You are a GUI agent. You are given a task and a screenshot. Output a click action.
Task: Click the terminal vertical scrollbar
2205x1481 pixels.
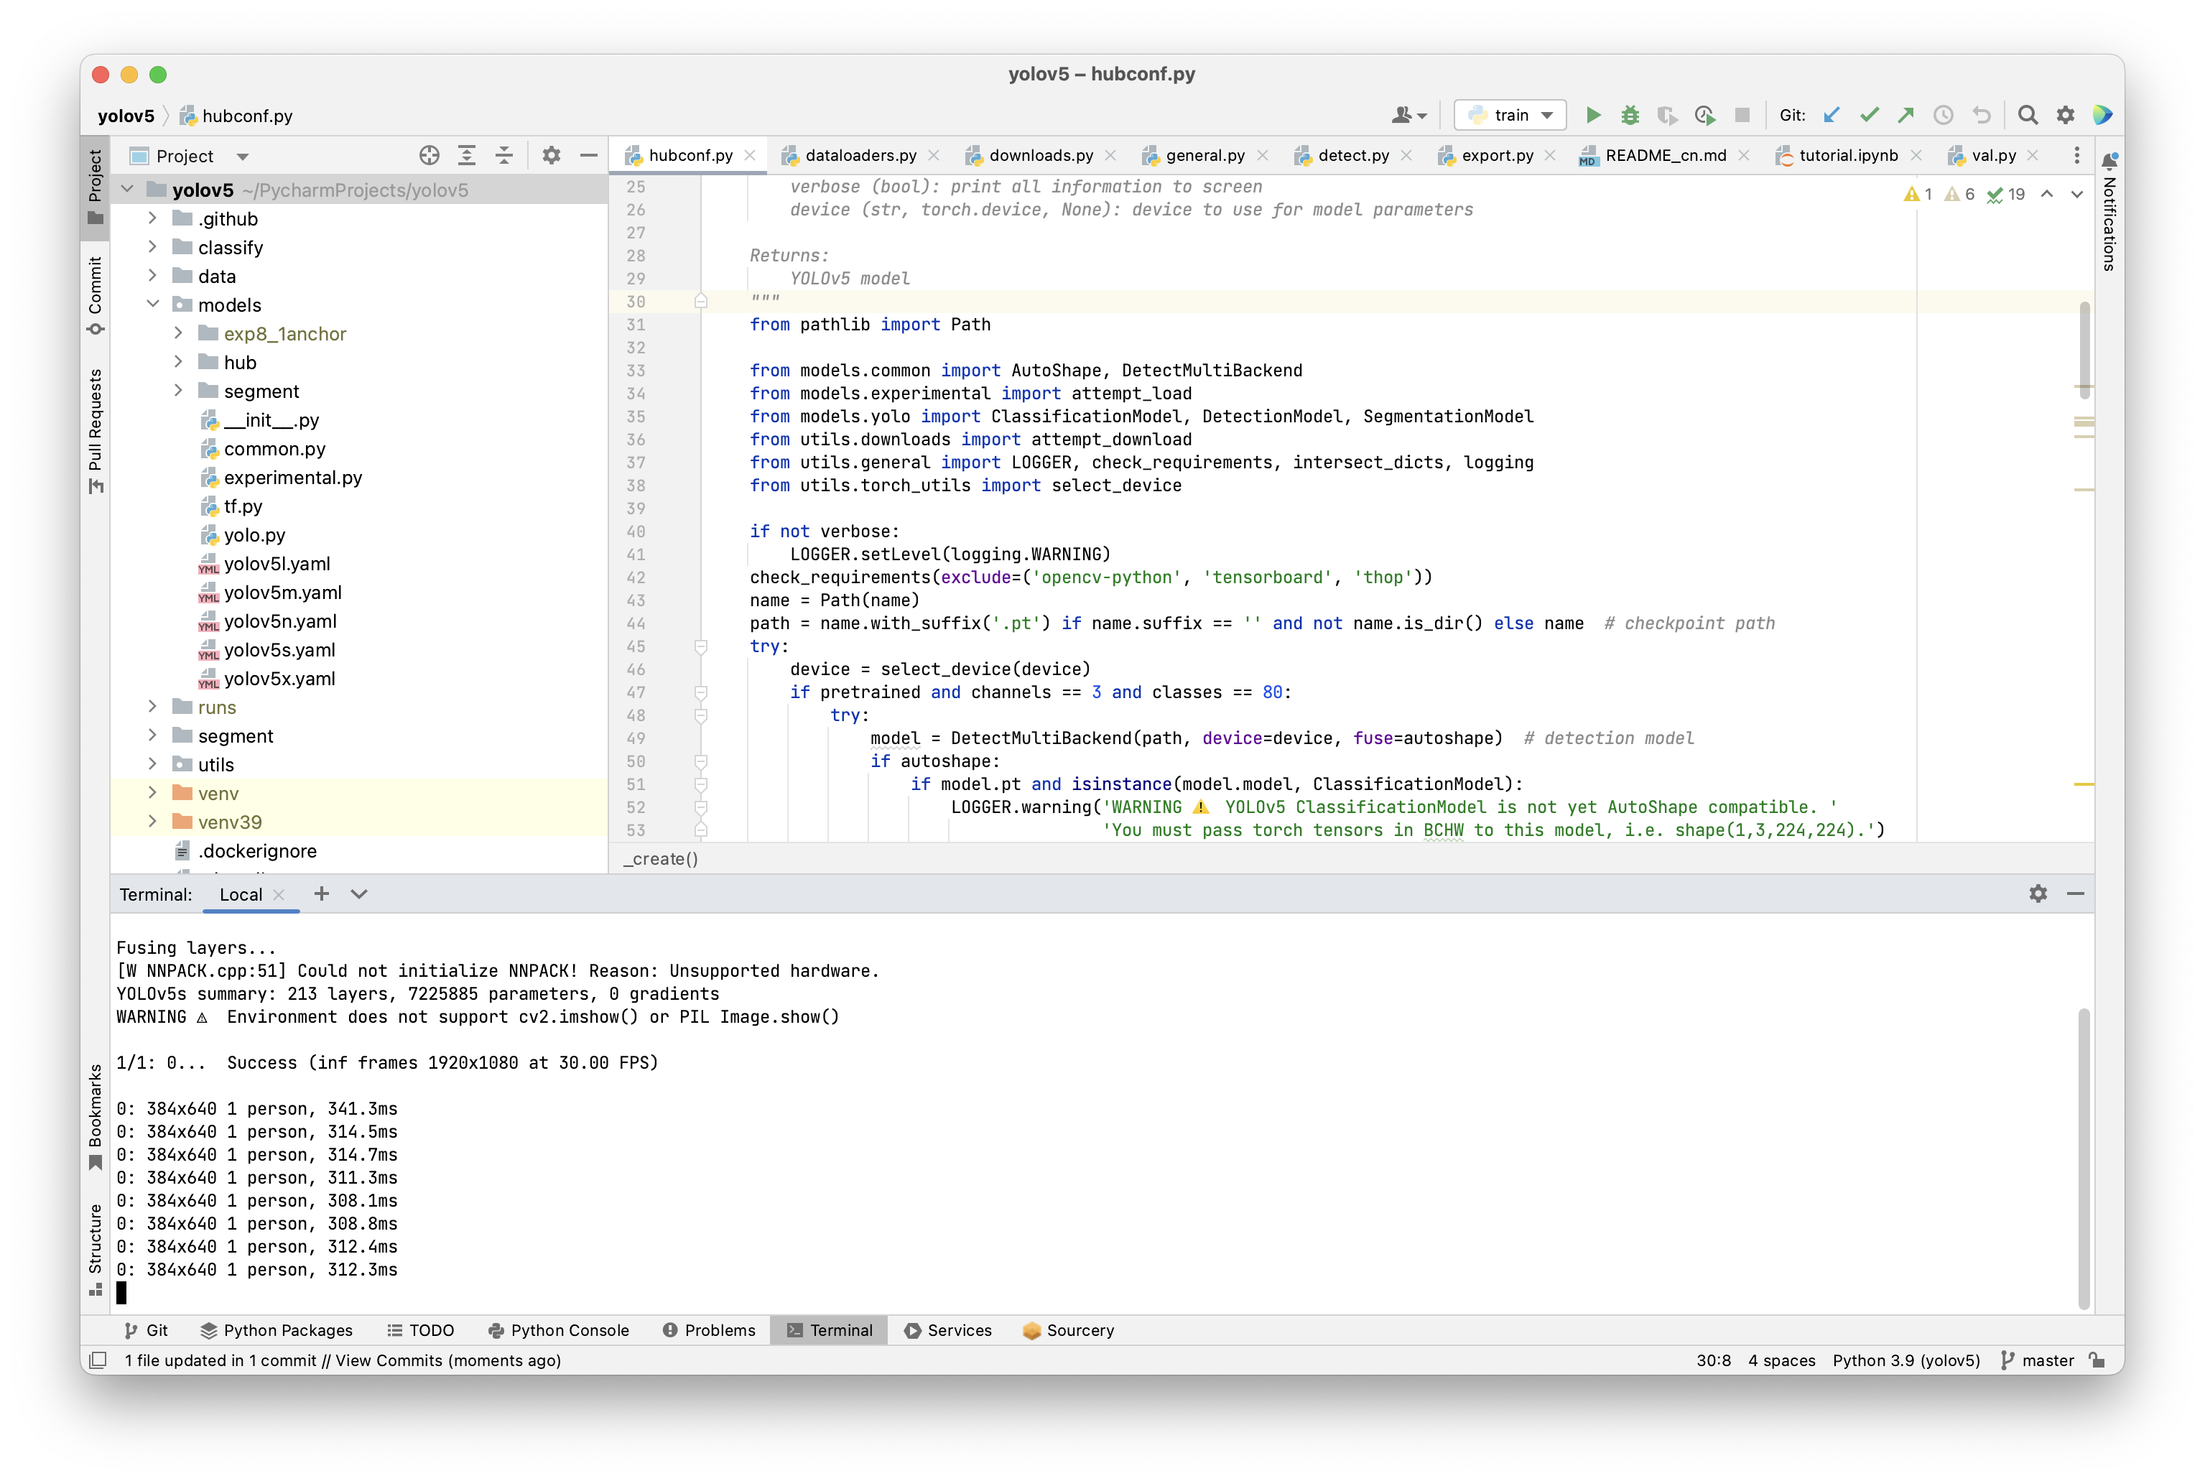point(2083,1157)
